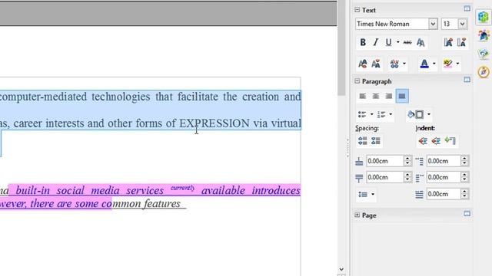Step Below Paragraph Spacing spinner
Image resolution: width=492 pixels, height=276 pixels.
pos(407,177)
